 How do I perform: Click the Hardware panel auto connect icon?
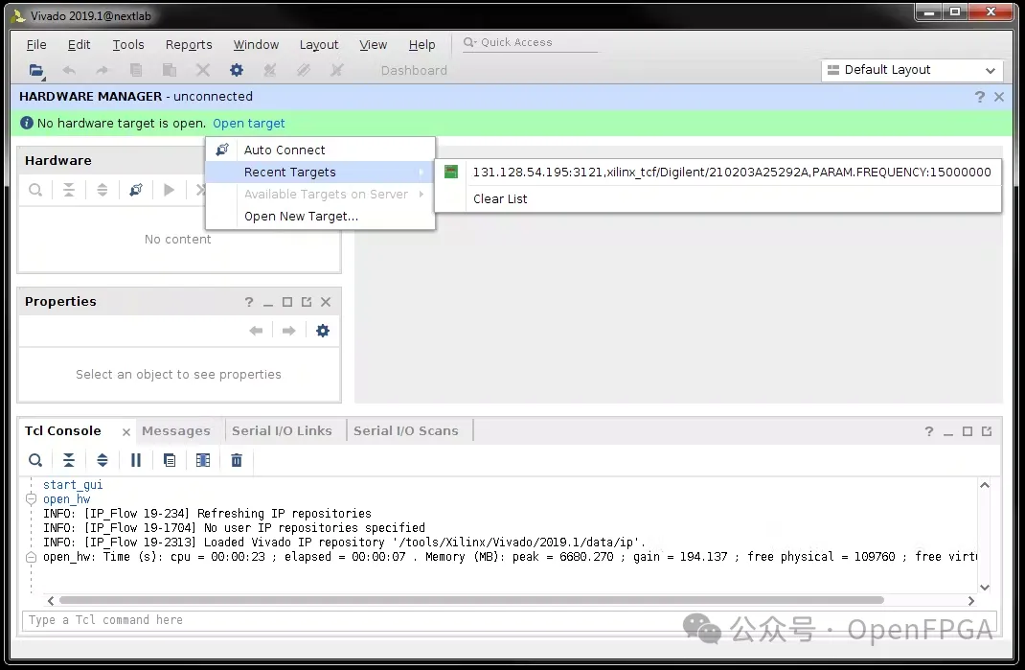pos(136,190)
